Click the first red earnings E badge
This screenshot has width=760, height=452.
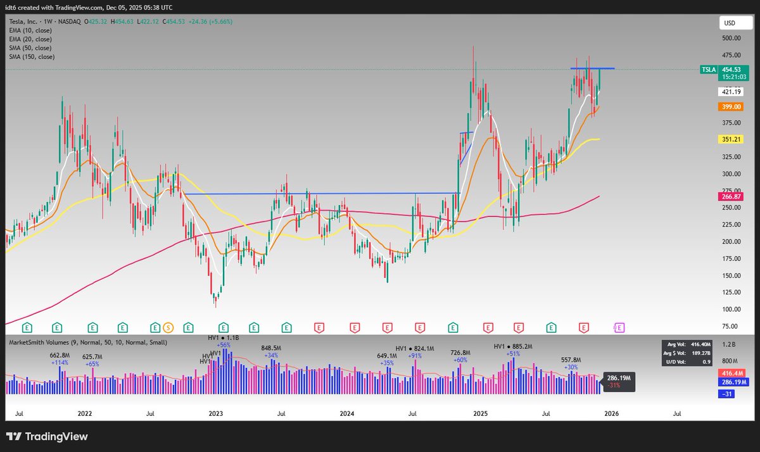pos(320,328)
